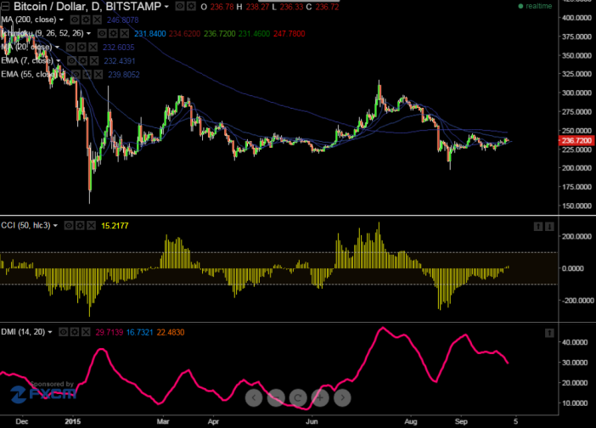
Task: Click the 2015 label on time axis
Action: pos(73,421)
